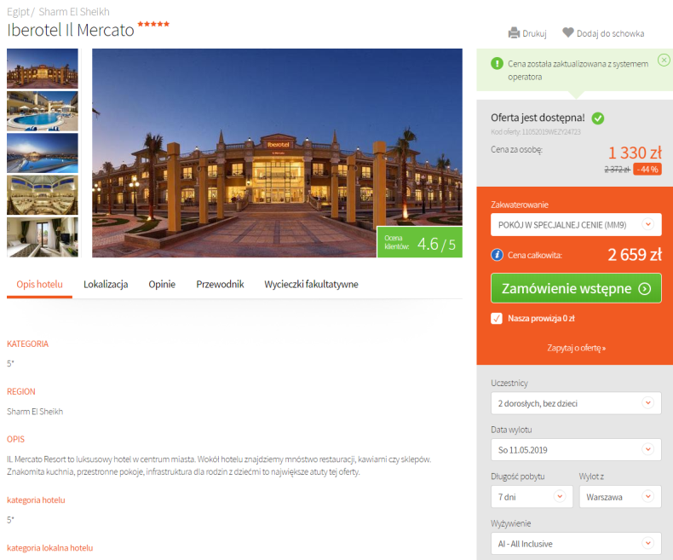Open the Wylot z Warszawa dropdown
The width and height of the screenshot is (673, 560).
click(x=620, y=497)
